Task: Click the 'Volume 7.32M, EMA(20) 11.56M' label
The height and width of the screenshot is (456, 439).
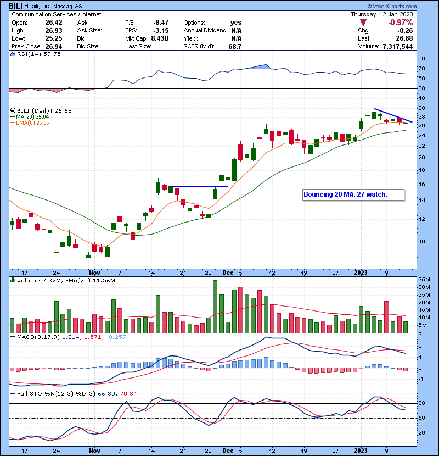Action: pyautogui.click(x=66, y=280)
